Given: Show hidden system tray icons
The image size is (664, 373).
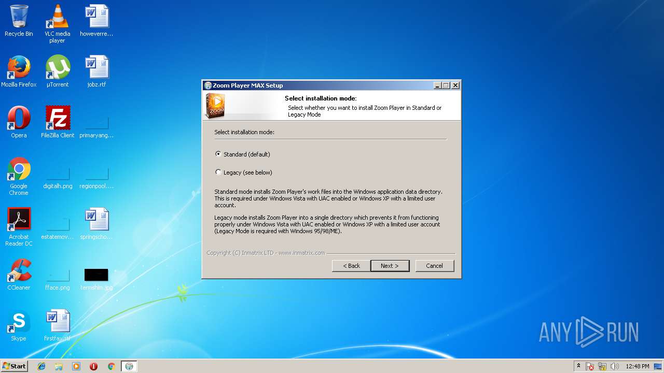Looking at the screenshot, I should pos(578,366).
